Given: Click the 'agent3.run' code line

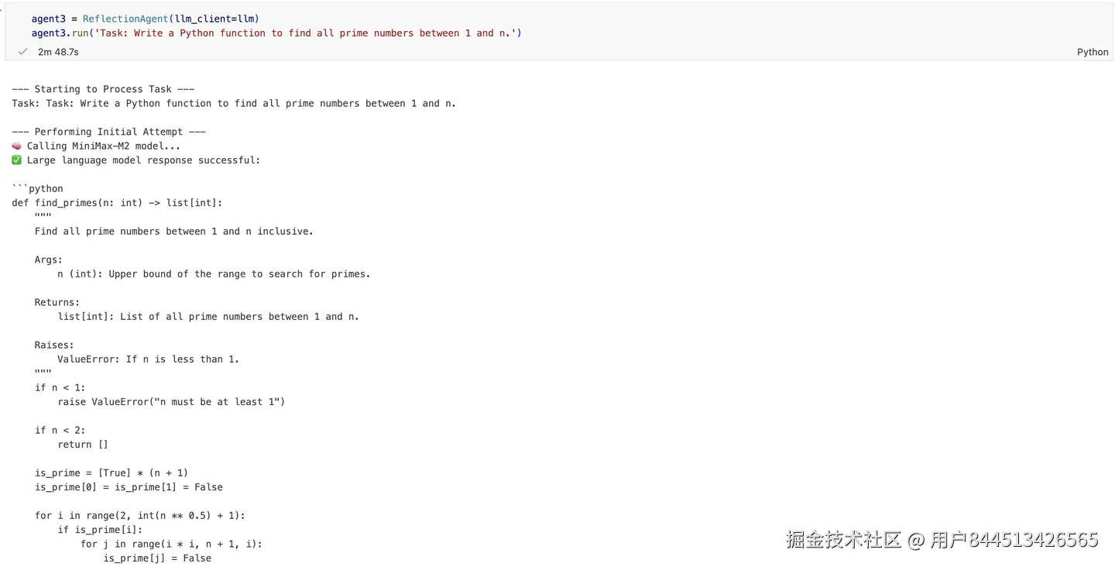Looking at the screenshot, I should [x=276, y=33].
